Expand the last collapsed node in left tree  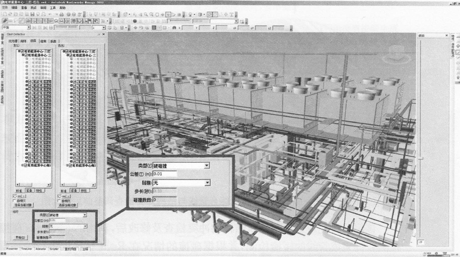pos(22,165)
